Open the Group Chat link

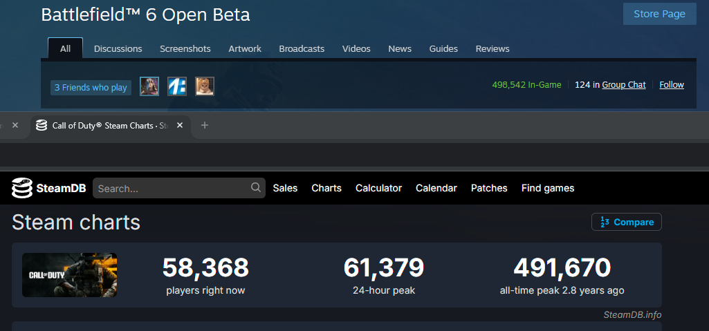tap(623, 85)
